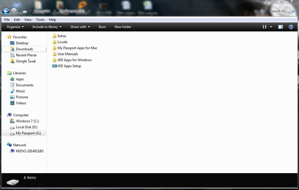This screenshot has width=299, height=190.
Task: Click the Change your view icon
Action: (264, 27)
